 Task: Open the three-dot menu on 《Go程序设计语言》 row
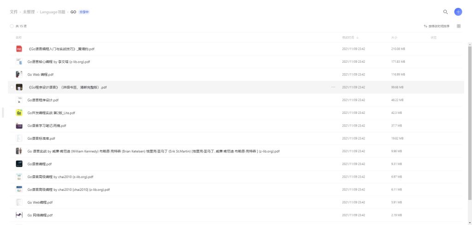pyautogui.click(x=333, y=87)
